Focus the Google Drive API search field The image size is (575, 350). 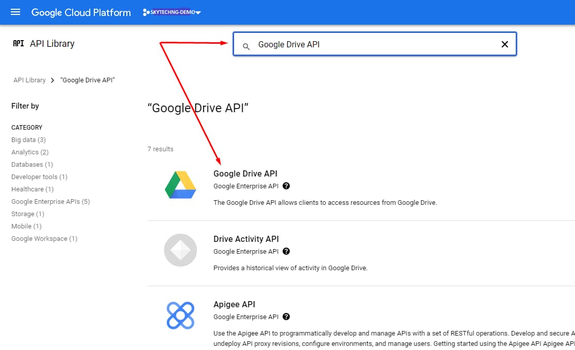tap(375, 44)
